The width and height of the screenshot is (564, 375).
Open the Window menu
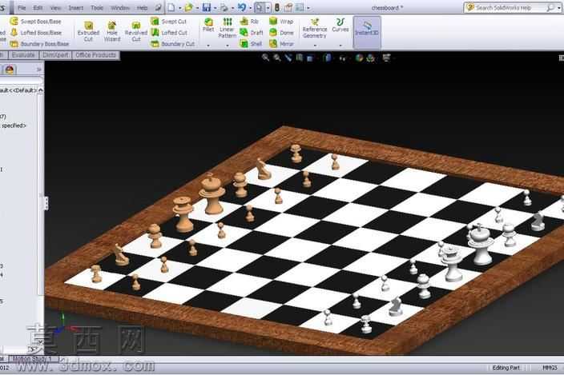(x=120, y=7)
